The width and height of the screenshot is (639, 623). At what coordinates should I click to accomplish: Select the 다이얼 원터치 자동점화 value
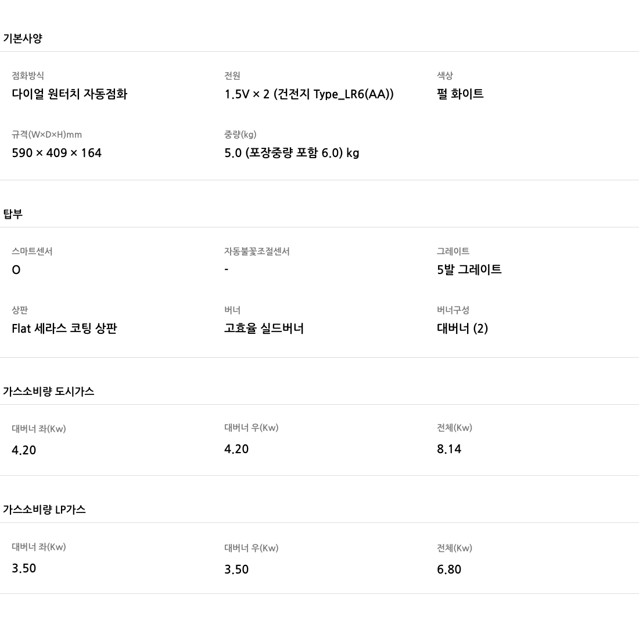69,94
